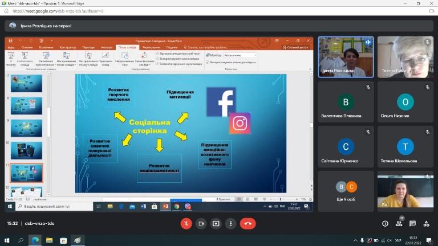Image resolution: width=438 pixels, height=246 pixels.
Task: Select Ірина Рехліцька video tile
Action: coord(346,57)
